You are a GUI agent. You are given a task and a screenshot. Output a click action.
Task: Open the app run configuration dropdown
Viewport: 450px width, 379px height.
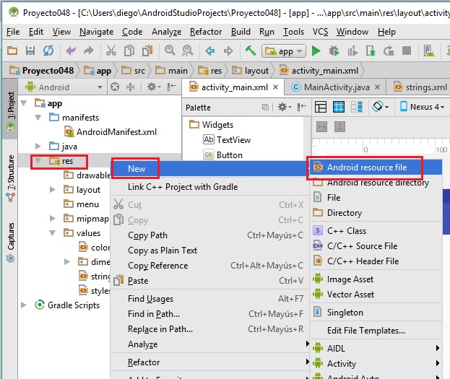click(284, 51)
